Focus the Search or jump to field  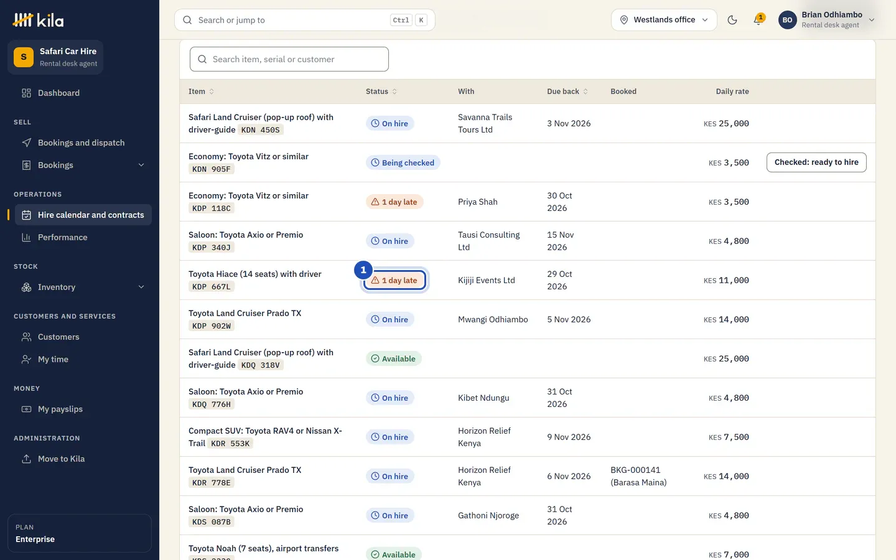pos(305,20)
